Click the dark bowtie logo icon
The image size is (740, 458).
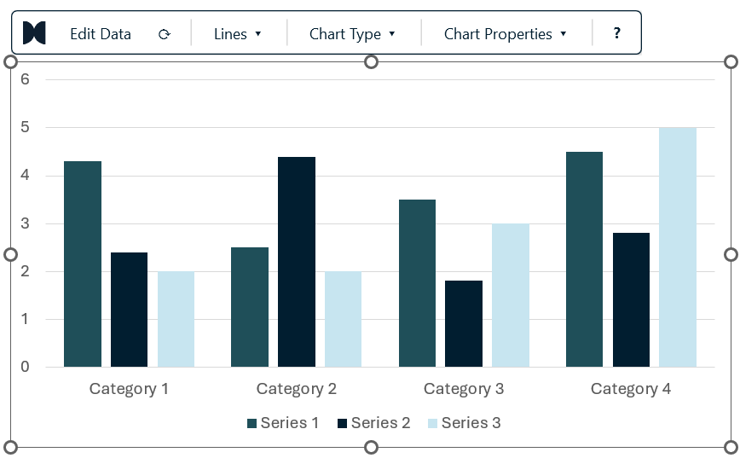tap(34, 33)
